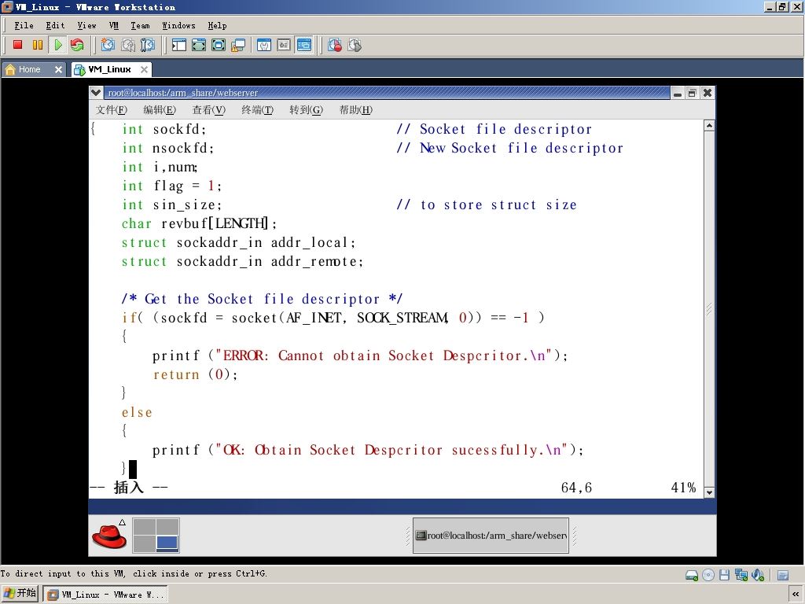Open the summary view wrench window icon
Screen dimensions: 805x604
click(x=264, y=45)
